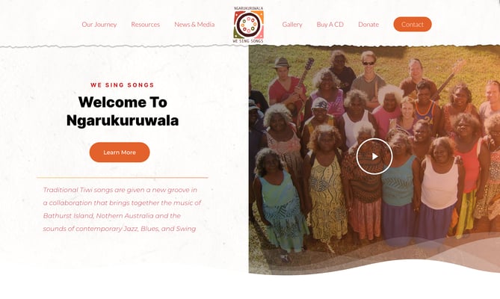This screenshot has height=299, width=500.
Task: Click the wavy overlay at photo bottom
Action: pyautogui.click(x=374, y=253)
